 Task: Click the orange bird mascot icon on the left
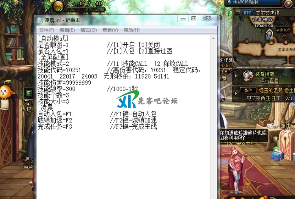(4, 92)
